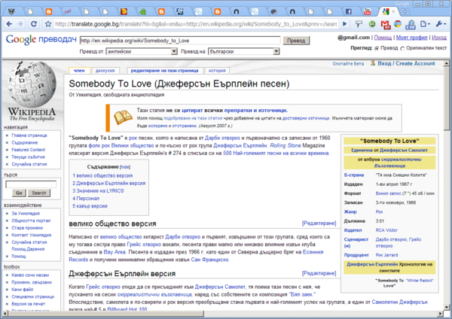The width and height of the screenshot is (452, 319).
Task: Open the "White Rabbit" link in the infobox
Action: click(420, 281)
